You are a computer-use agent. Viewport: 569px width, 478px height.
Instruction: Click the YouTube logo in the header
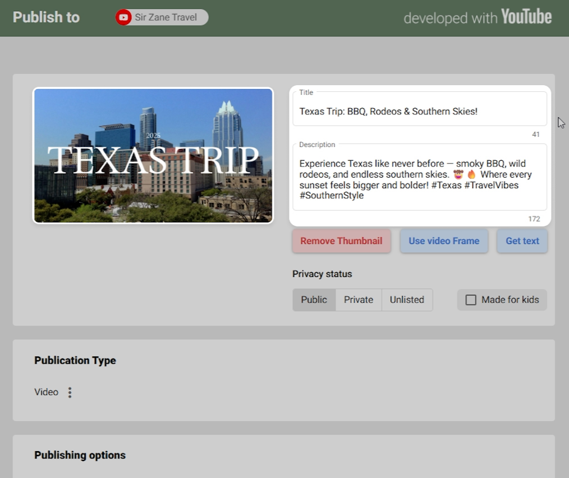click(x=526, y=17)
